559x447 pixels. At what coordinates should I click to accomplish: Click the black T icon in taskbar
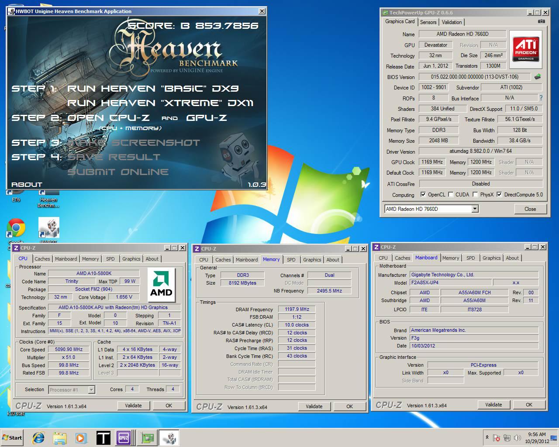tap(103, 438)
